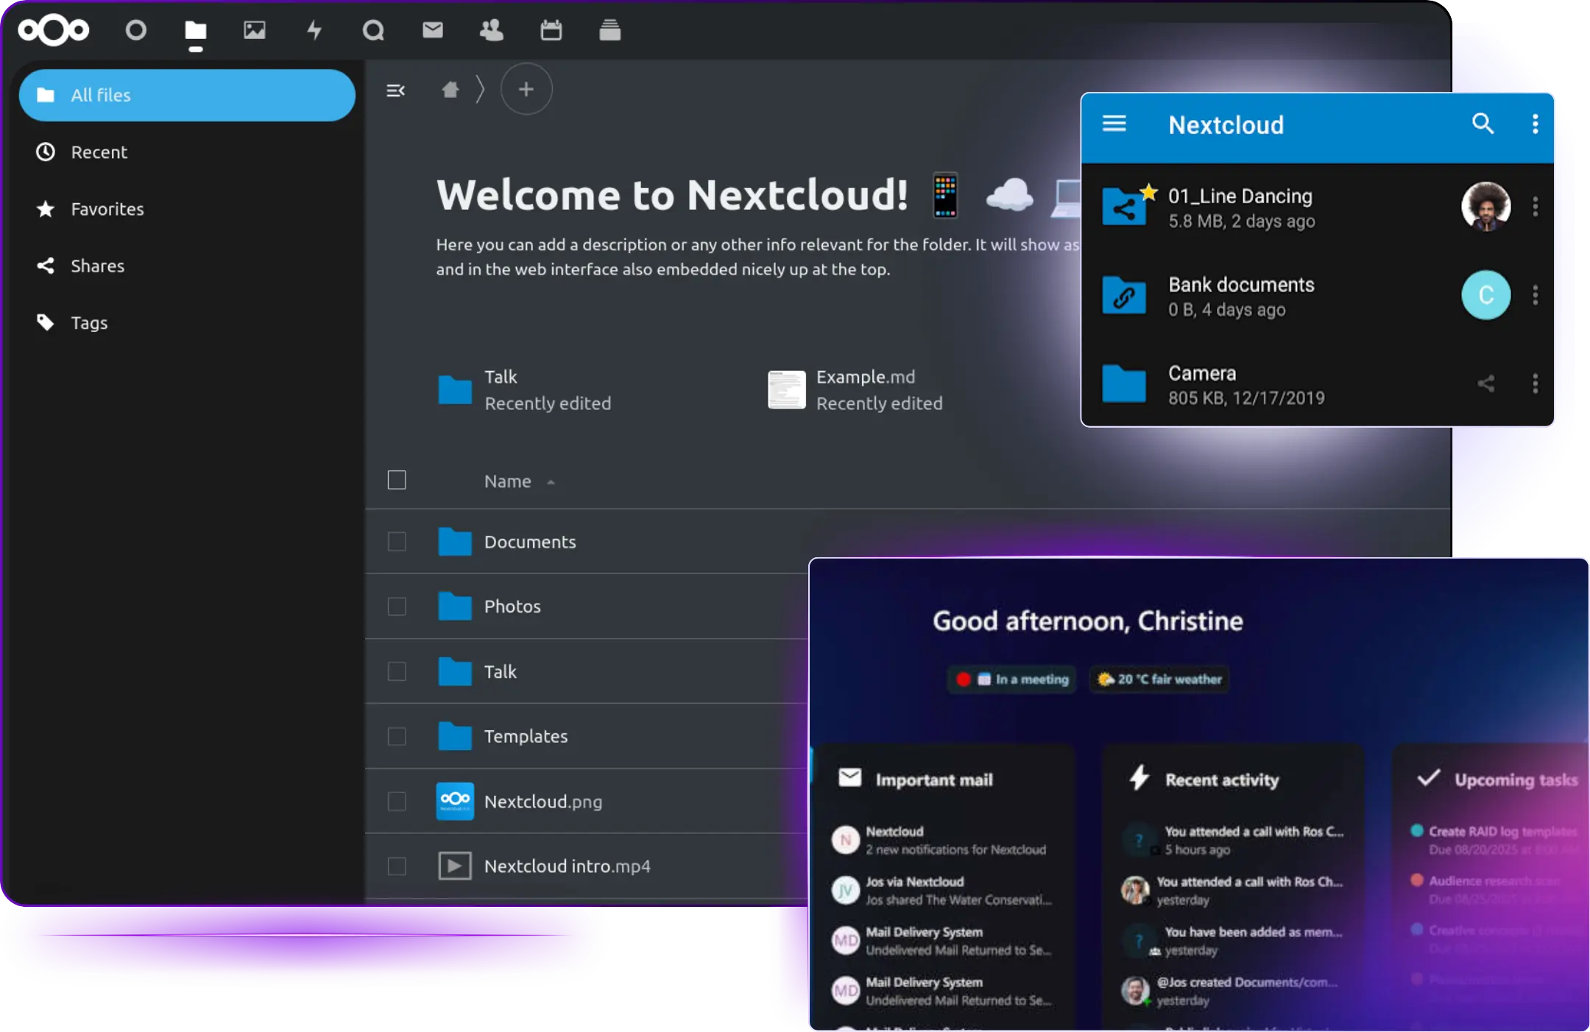Click the 20 °C fair weather button
1590x1032 pixels.
[x=1159, y=679]
